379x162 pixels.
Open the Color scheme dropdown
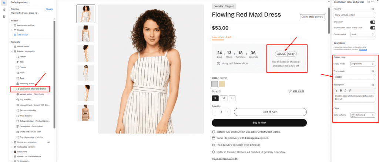(x=363, y=115)
